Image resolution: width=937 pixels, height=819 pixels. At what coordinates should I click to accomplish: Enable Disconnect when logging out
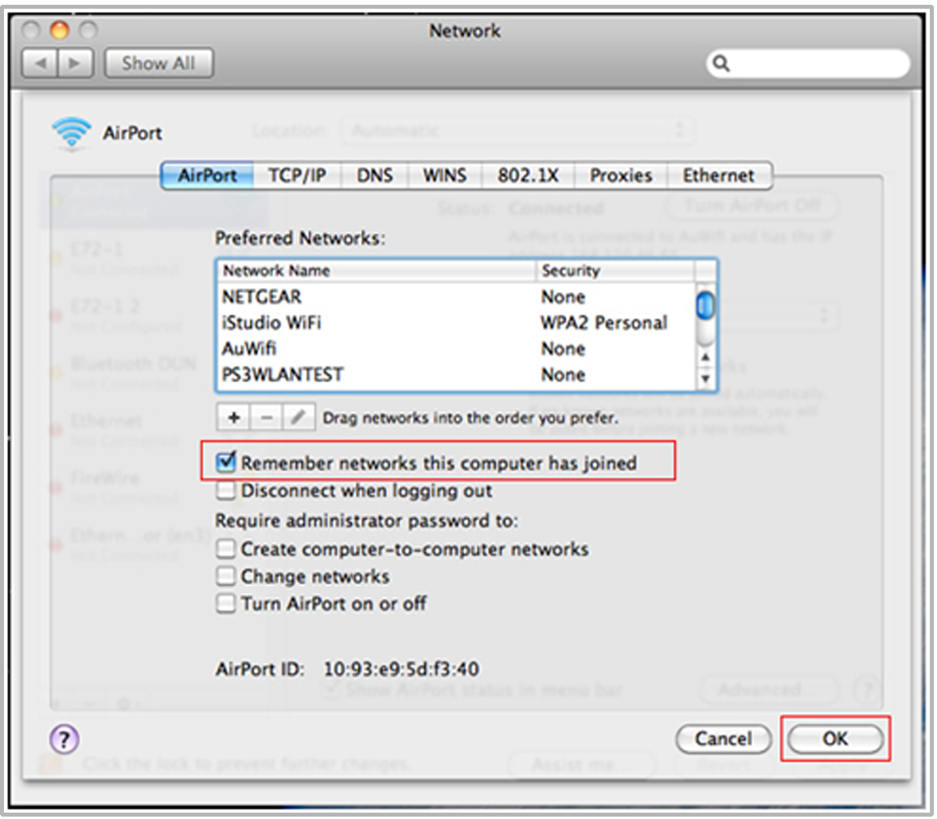click(227, 490)
